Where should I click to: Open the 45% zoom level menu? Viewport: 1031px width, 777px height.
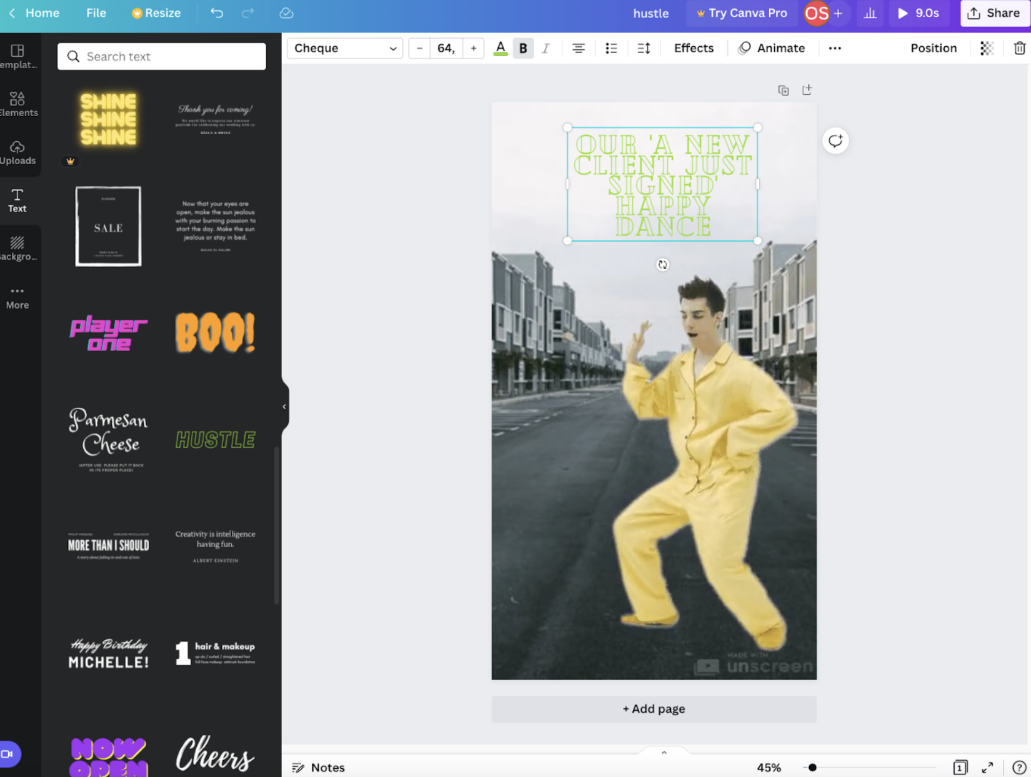pyautogui.click(x=769, y=767)
